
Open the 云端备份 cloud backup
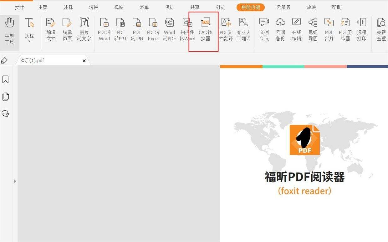click(280, 30)
